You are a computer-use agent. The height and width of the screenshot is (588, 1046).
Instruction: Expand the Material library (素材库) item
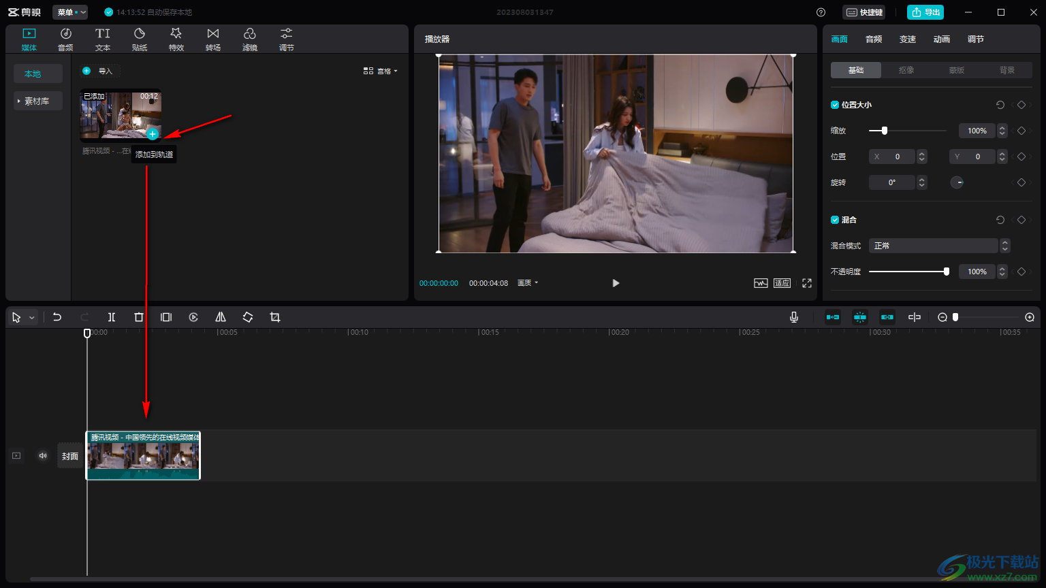(x=37, y=101)
